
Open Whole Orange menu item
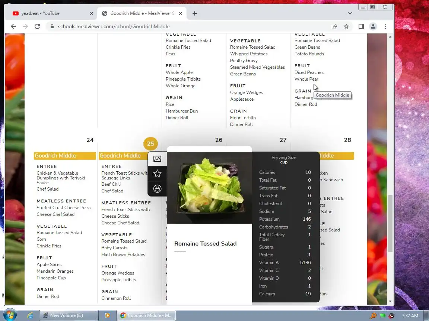[x=180, y=86]
